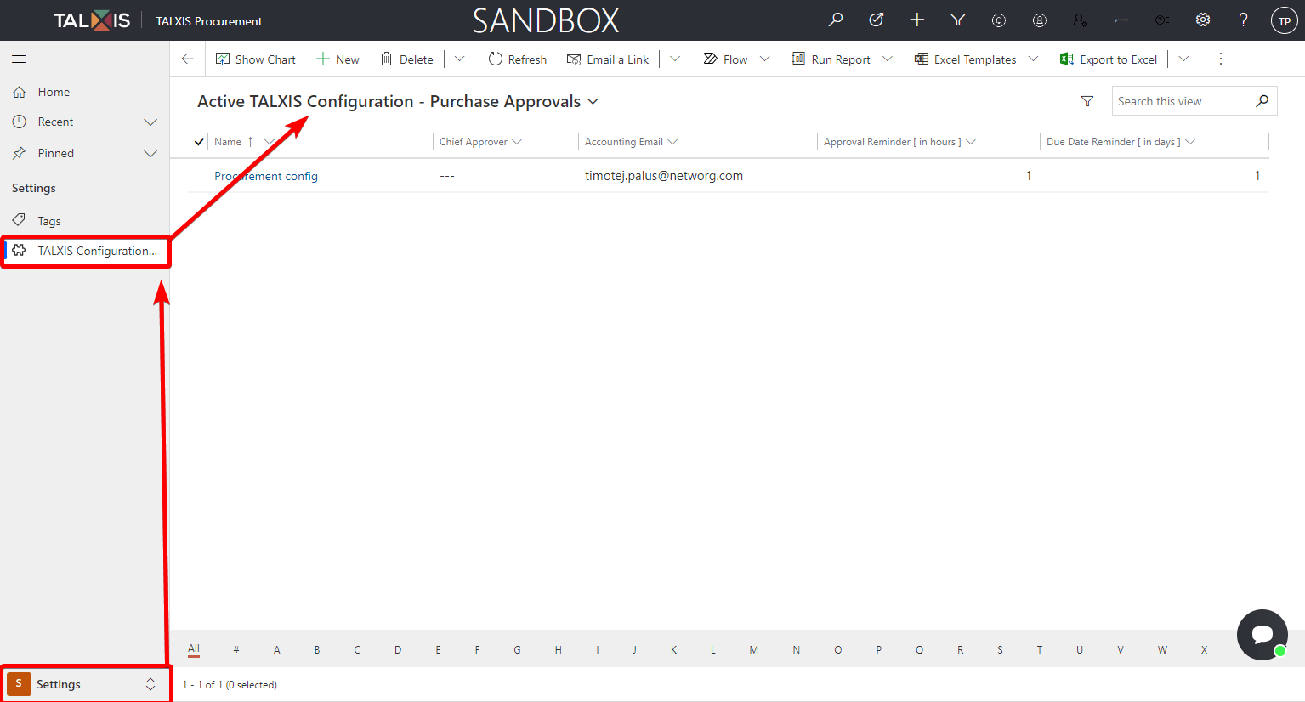Click Show Chart

pyautogui.click(x=256, y=59)
